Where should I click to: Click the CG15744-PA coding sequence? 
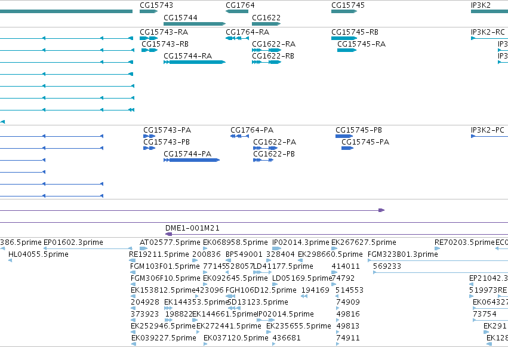tap(192, 160)
